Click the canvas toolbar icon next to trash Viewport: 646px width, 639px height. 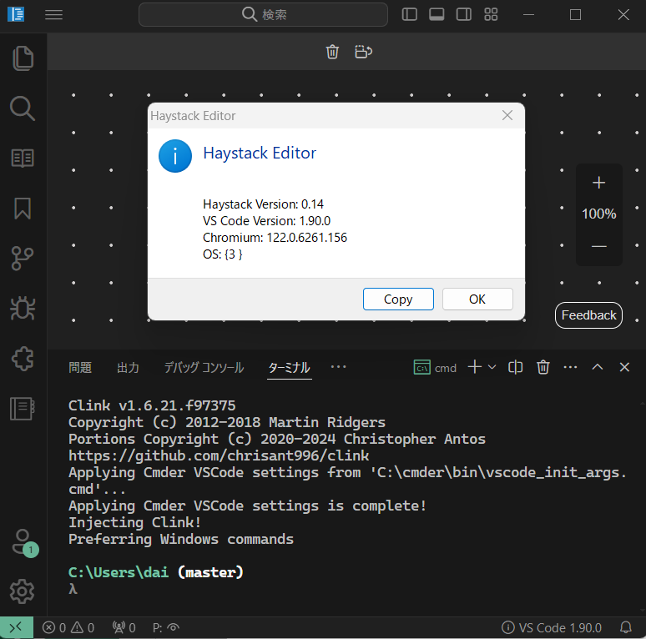pyautogui.click(x=363, y=52)
